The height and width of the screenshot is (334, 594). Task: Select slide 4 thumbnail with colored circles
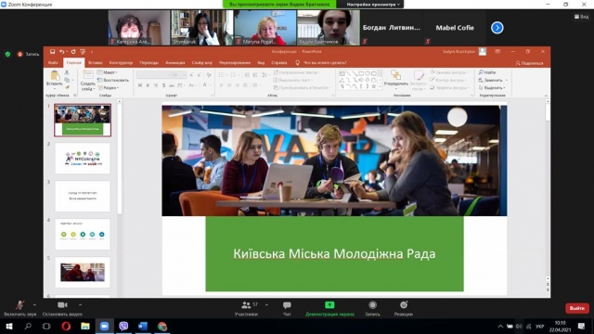(83, 234)
